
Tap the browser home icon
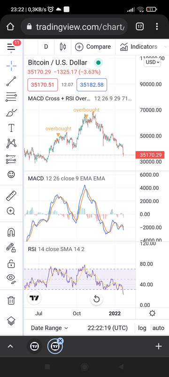(10, 26)
